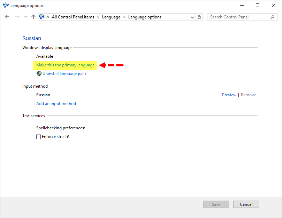Enable the Enforce strict ё checkbox
The width and height of the screenshot is (282, 218).
click(38, 137)
